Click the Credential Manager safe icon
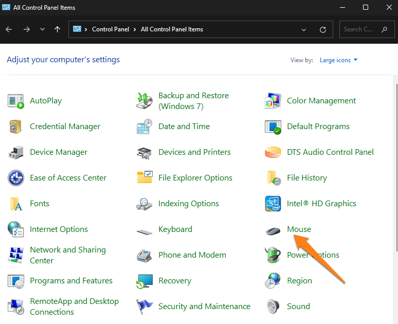 [x=16, y=127]
